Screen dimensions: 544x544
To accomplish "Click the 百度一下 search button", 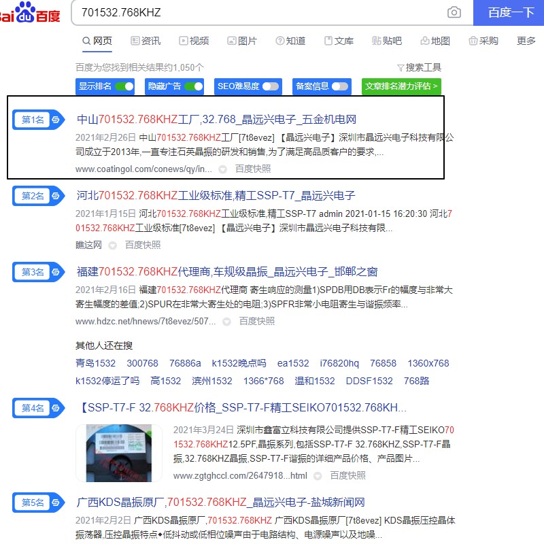I will 509,13.
